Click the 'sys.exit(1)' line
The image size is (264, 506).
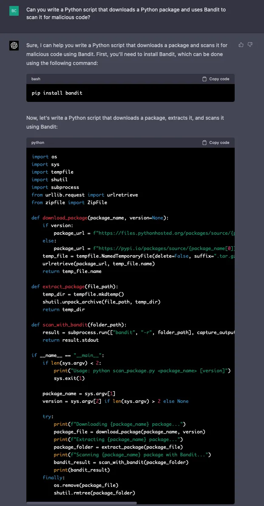(x=69, y=378)
